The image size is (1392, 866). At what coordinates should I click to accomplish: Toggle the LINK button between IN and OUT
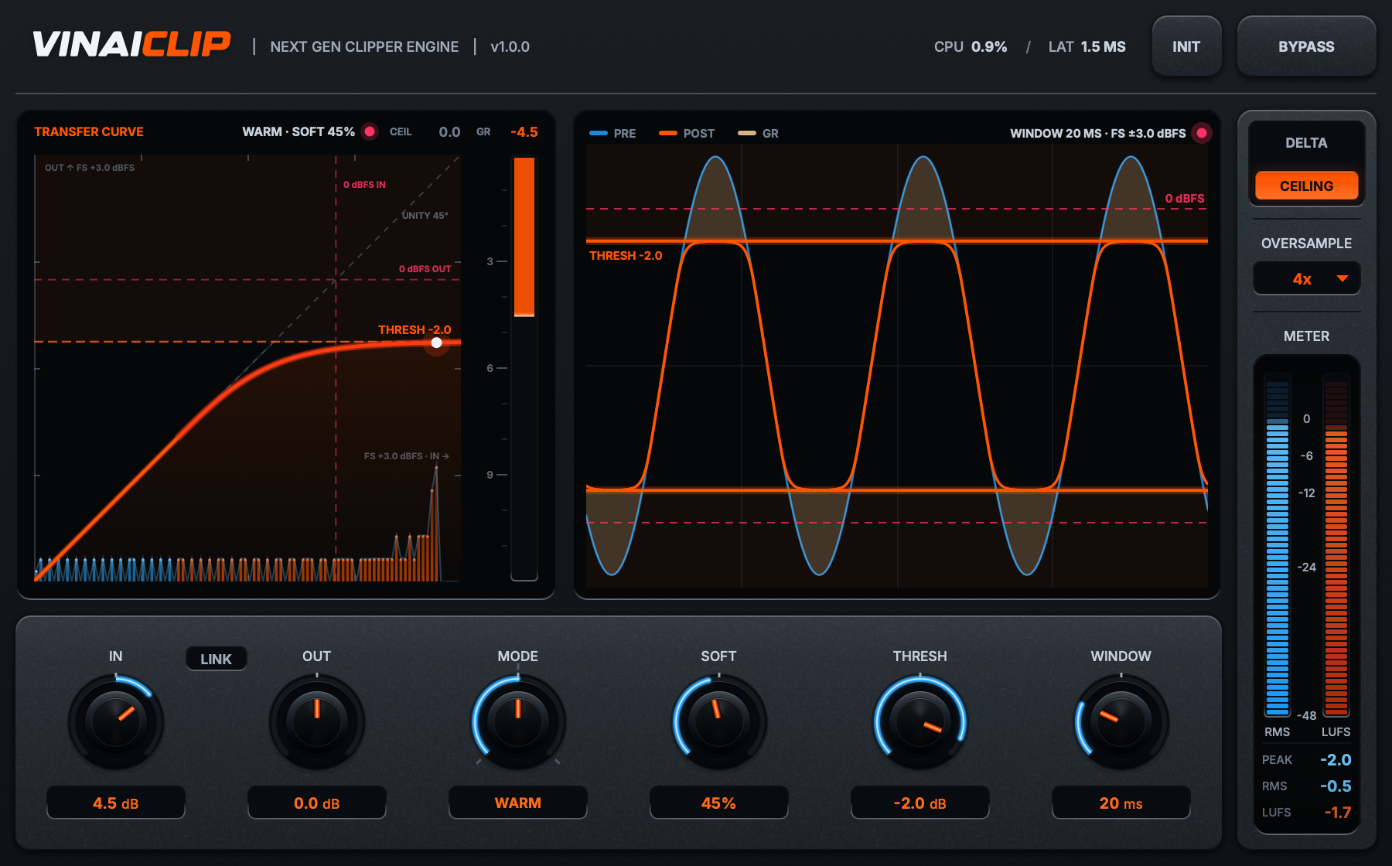click(216, 659)
